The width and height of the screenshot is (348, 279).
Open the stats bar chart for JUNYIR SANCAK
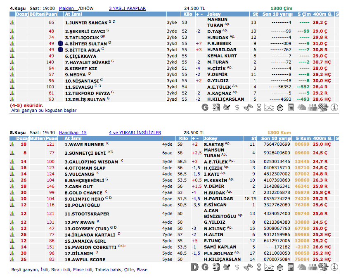(x=12, y=23)
